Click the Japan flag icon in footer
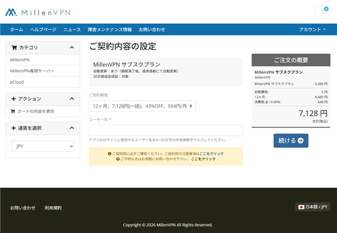Viewport: 337px width, 233px height. [x=301, y=207]
